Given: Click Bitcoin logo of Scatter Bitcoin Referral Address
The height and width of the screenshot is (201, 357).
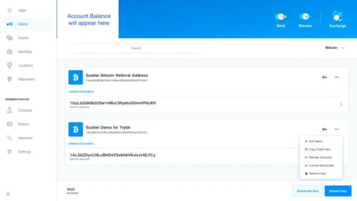Looking at the screenshot, I should (x=75, y=77).
